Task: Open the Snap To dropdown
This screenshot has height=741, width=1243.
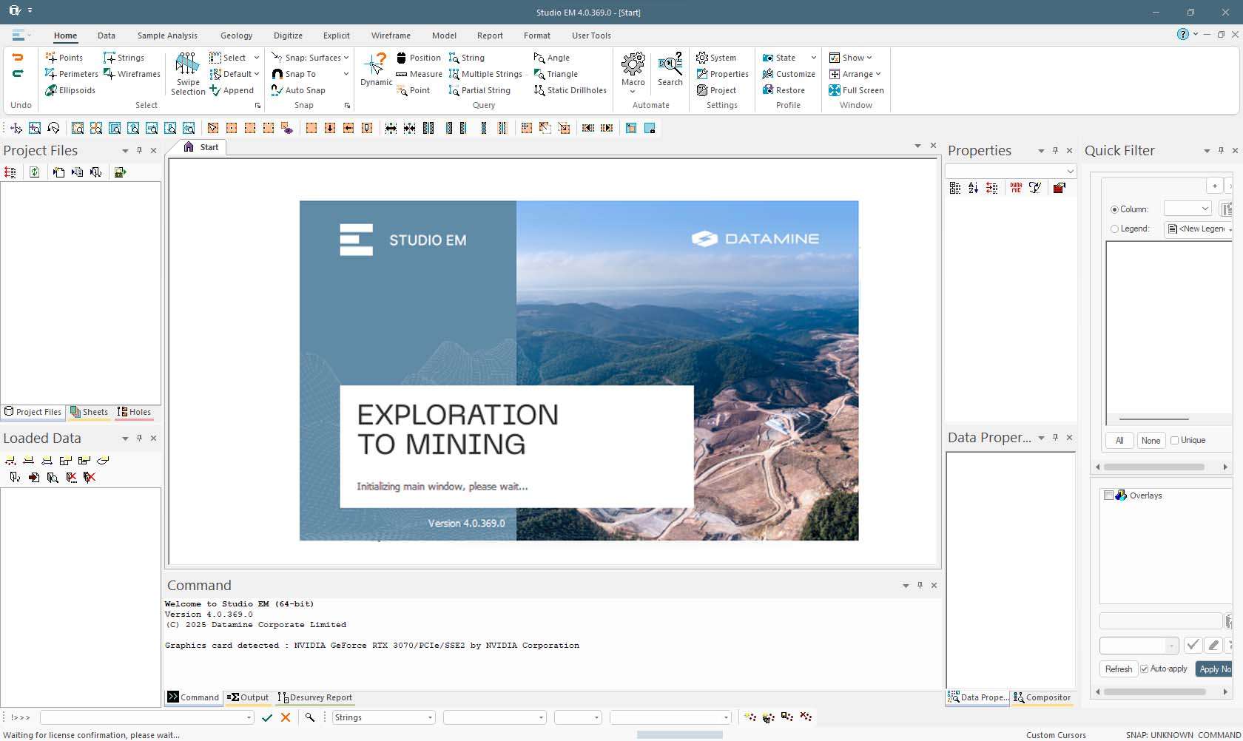Action: click(345, 74)
